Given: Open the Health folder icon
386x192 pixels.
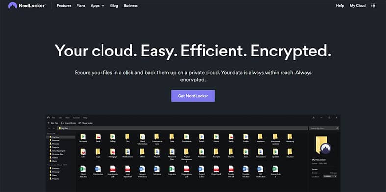Looking at the screenshot, I should pyautogui.click(x=246, y=137).
